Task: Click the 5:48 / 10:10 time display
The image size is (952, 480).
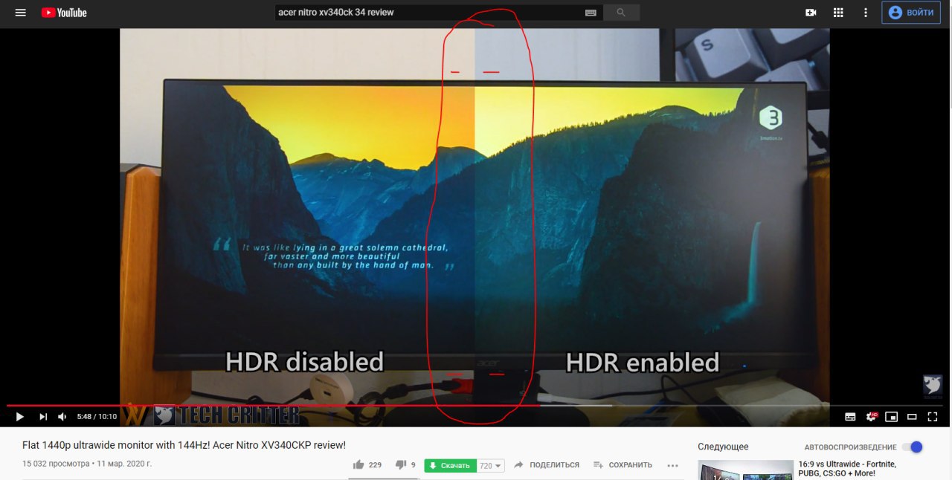Action: tap(97, 417)
